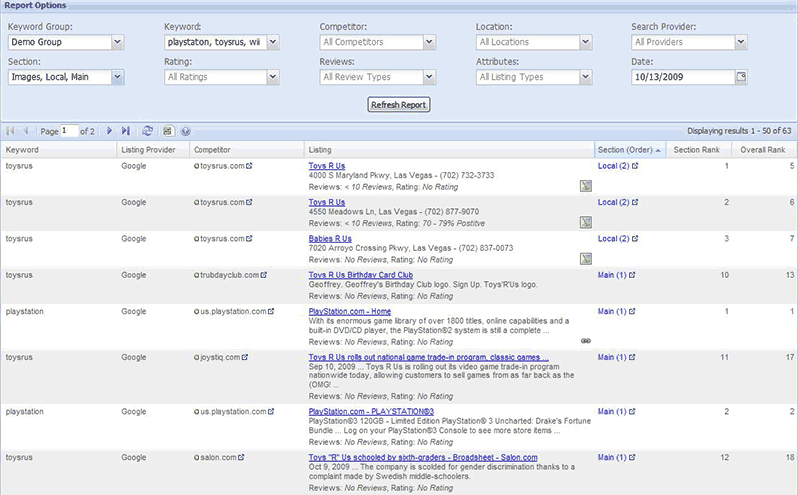798x495 pixels.
Task: Open the Location dropdown
Action: pyautogui.click(x=586, y=42)
